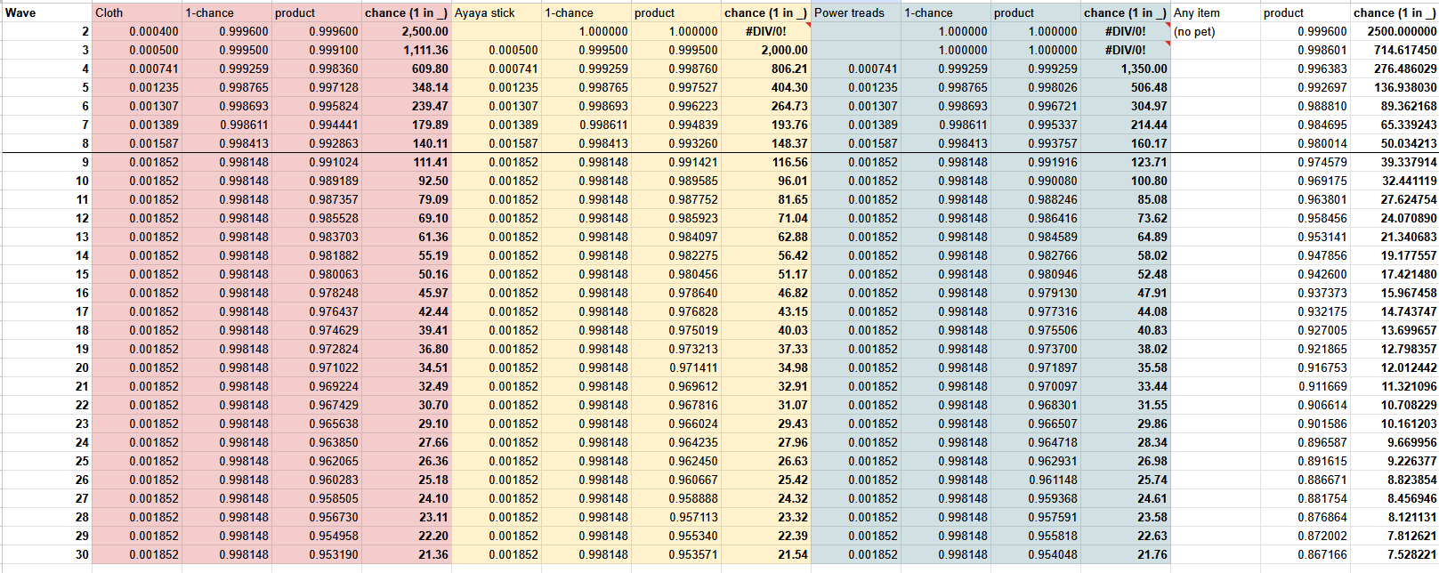Select Power treads #DIV/0! error in wave 2 row
The image size is (1439, 573).
click(x=1126, y=31)
